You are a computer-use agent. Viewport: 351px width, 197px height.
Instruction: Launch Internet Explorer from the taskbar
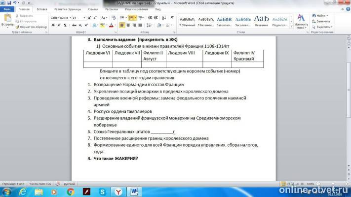pos(23,192)
